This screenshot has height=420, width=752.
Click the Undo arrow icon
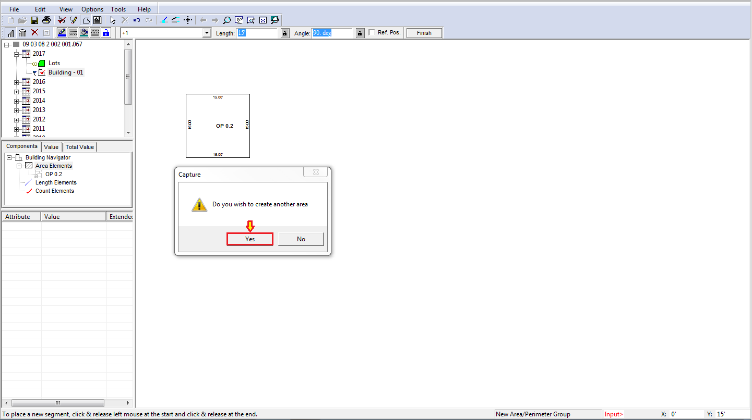pos(137,20)
